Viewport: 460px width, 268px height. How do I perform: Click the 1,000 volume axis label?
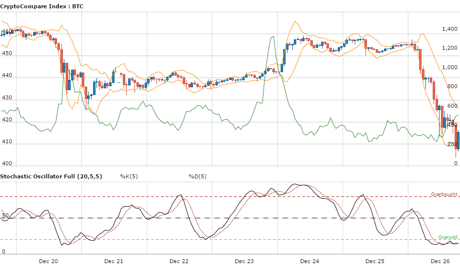(450, 67)
